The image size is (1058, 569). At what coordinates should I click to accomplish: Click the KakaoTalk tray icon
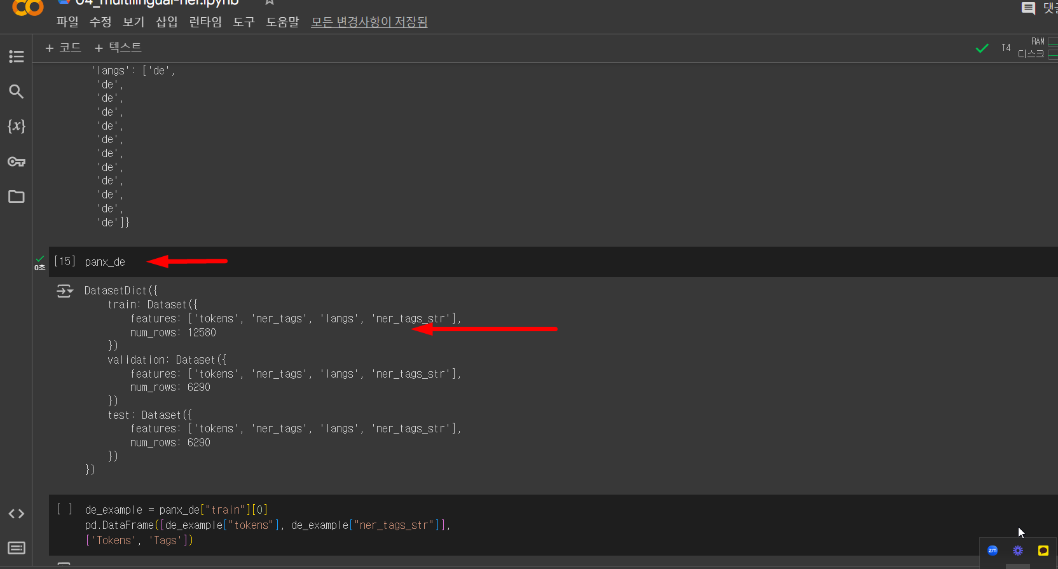(x=1043, y=551)
